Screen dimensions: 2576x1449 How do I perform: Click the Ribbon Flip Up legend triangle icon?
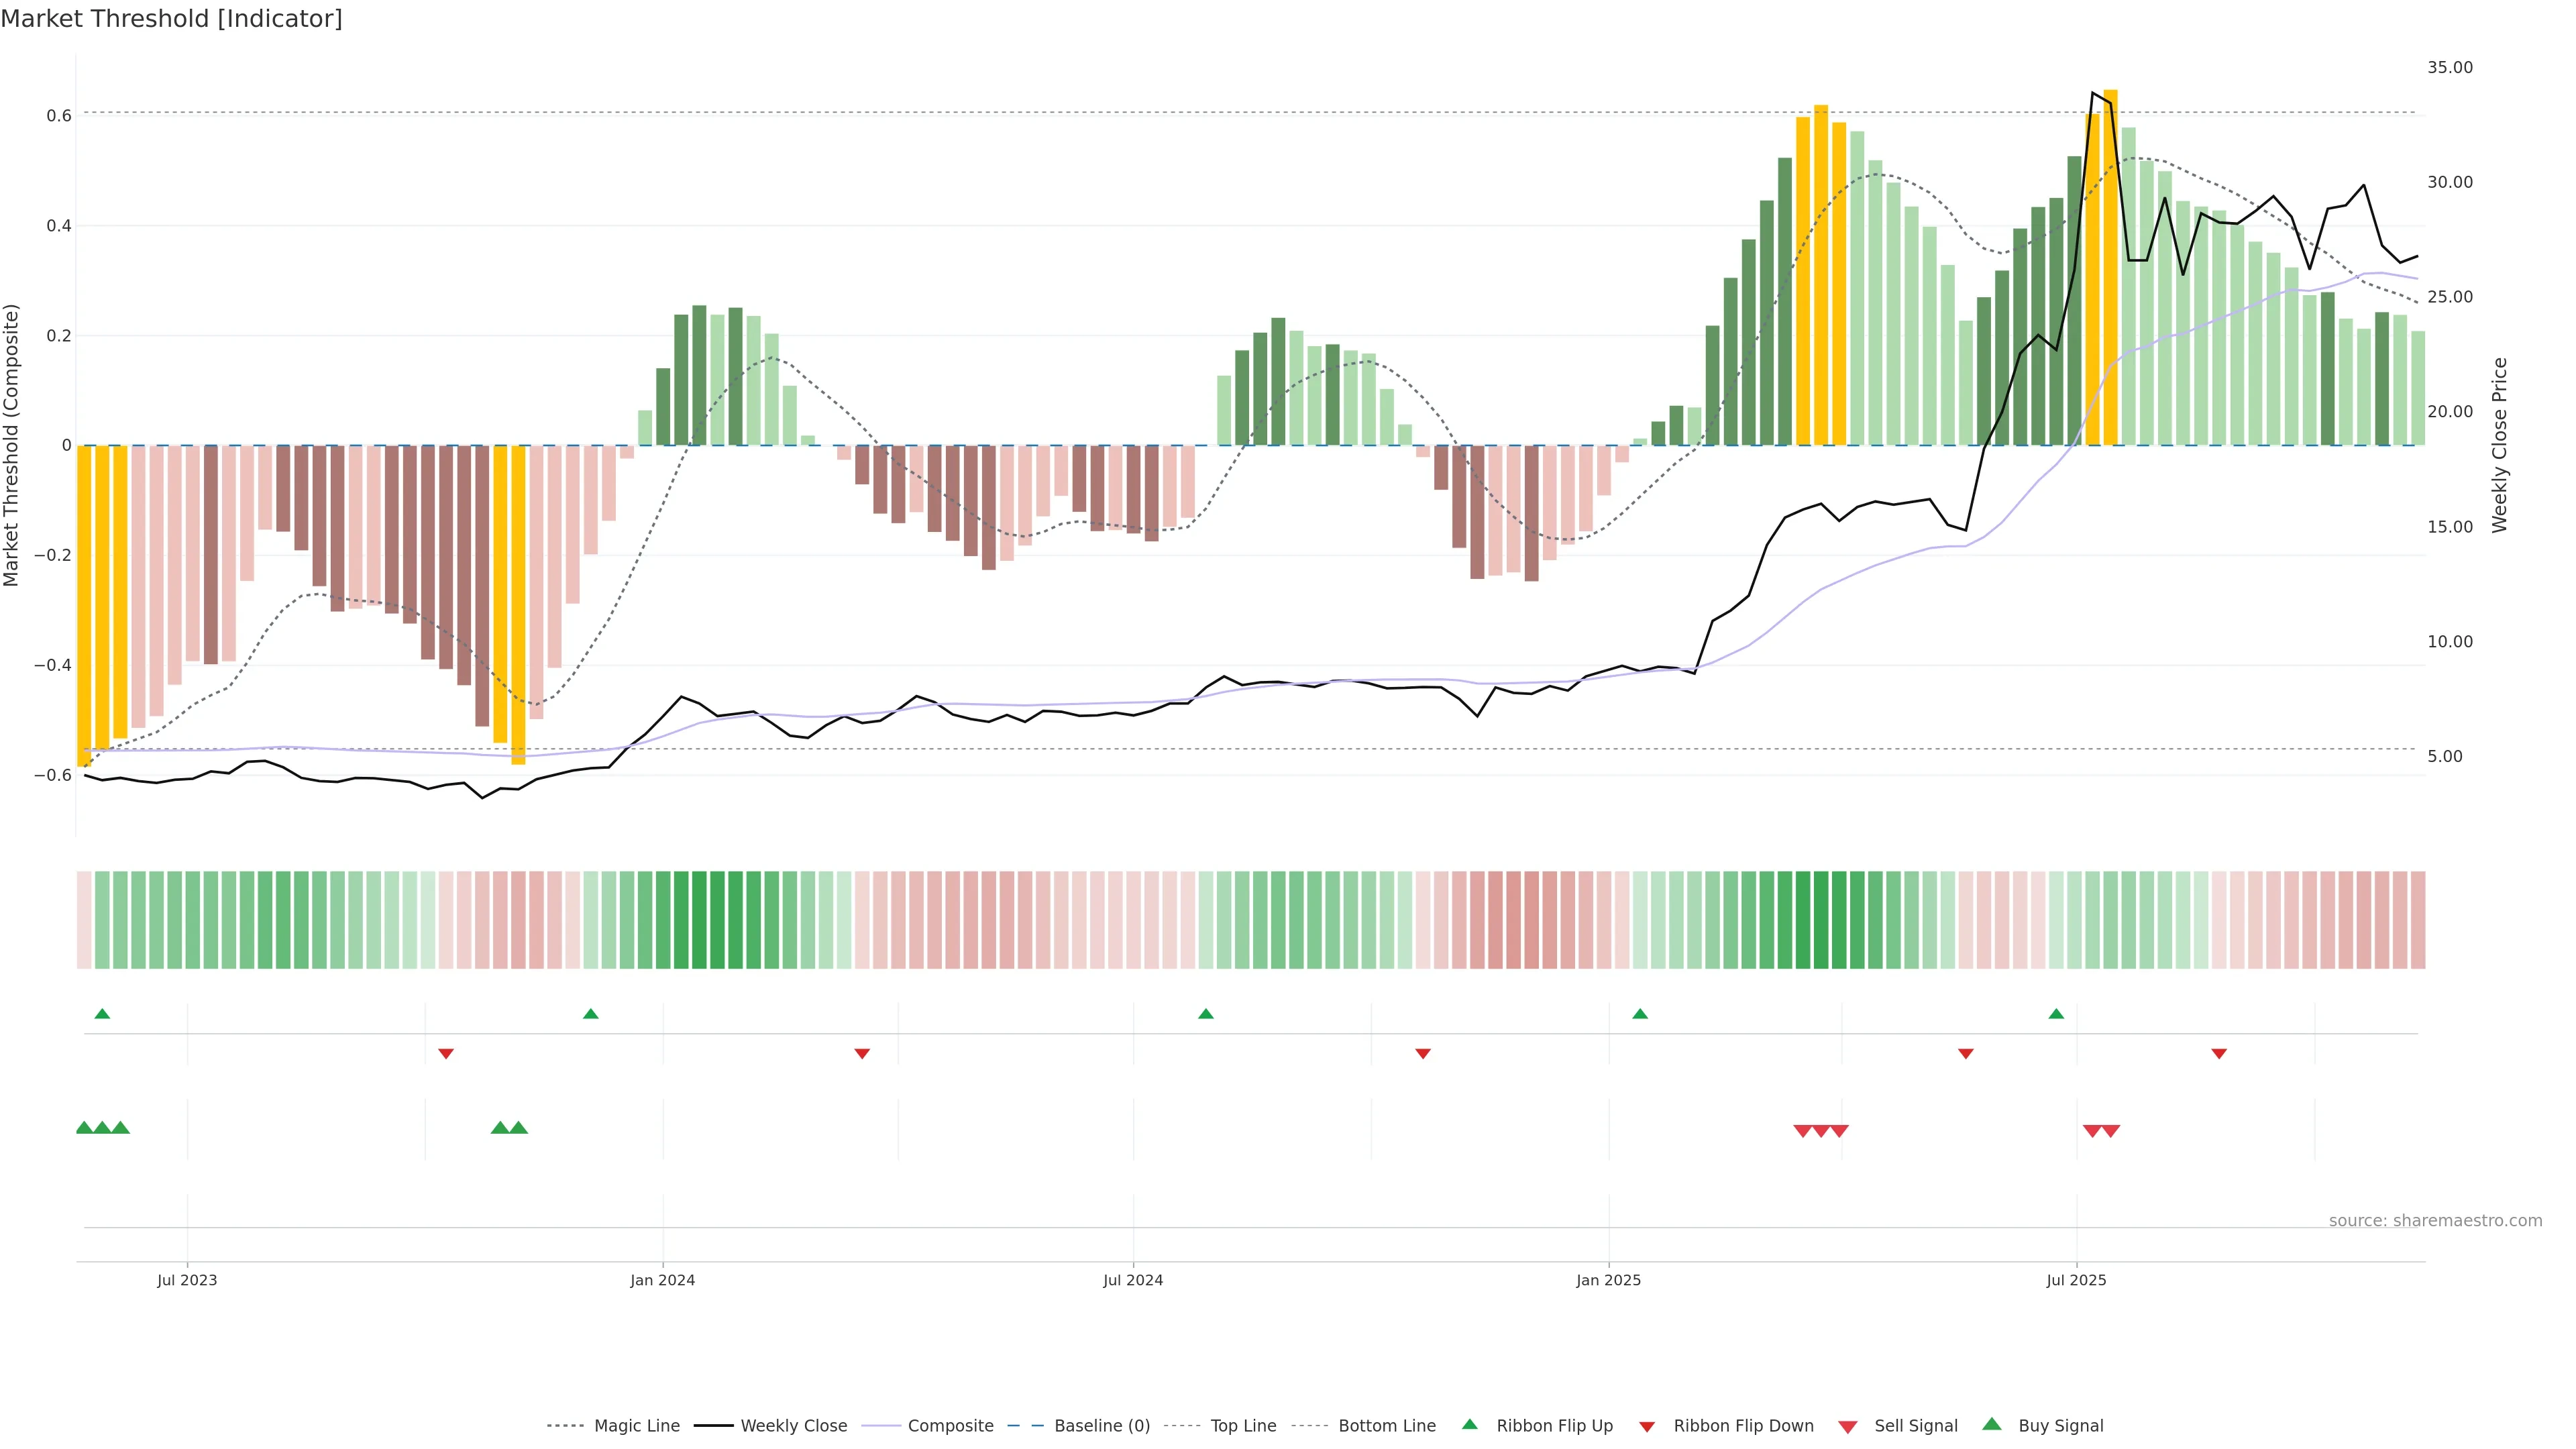1469,1424
